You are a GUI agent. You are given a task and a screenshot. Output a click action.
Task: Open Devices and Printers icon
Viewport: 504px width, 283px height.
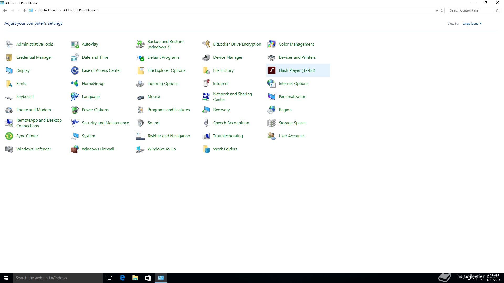(x=272, y=57)
